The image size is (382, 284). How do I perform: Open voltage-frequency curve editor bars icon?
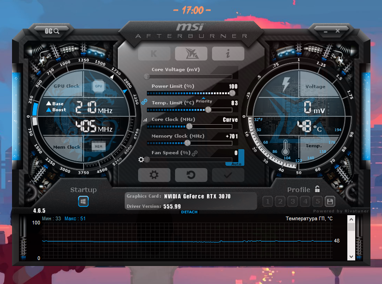145,120
